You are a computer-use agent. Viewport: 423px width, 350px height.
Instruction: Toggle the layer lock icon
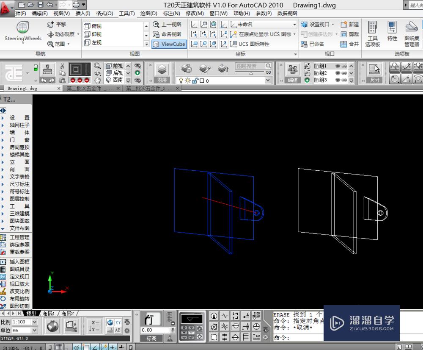(195, 81)
